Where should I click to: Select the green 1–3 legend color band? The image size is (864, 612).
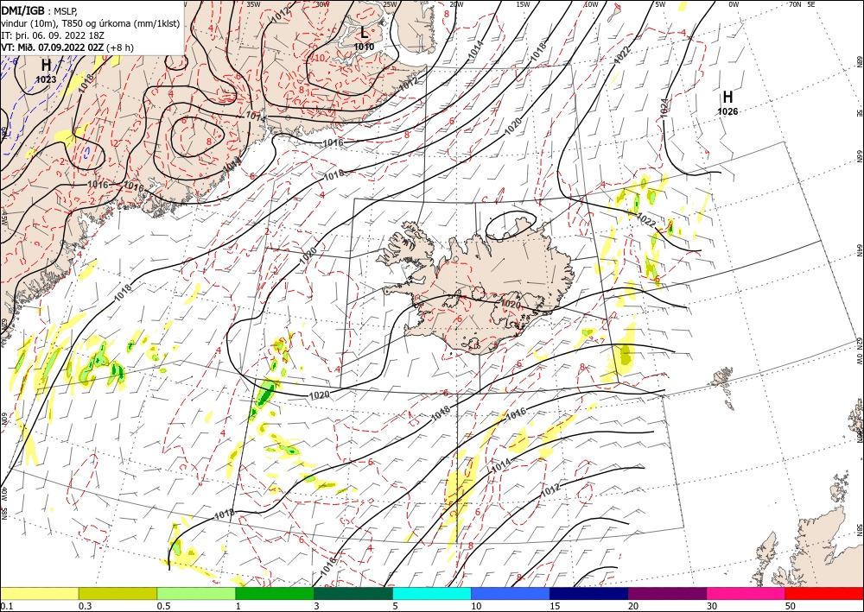click(275, 593)
